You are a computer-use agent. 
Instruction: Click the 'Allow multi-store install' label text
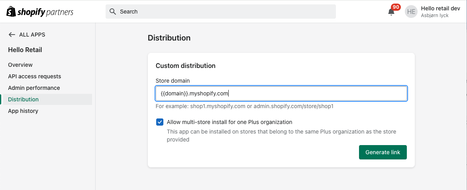[x=230, y=122]
